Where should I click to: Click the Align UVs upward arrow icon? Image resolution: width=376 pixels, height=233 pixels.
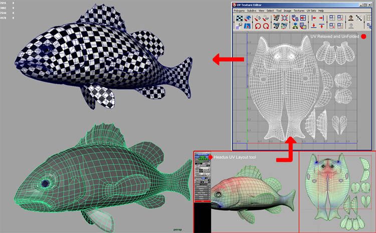click(x=321, y=26)
